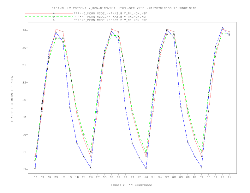Click x-axis forecast hour label 24

click(91, 177)
